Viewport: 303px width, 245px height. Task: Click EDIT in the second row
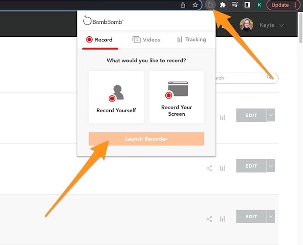(x=251, y=166)
